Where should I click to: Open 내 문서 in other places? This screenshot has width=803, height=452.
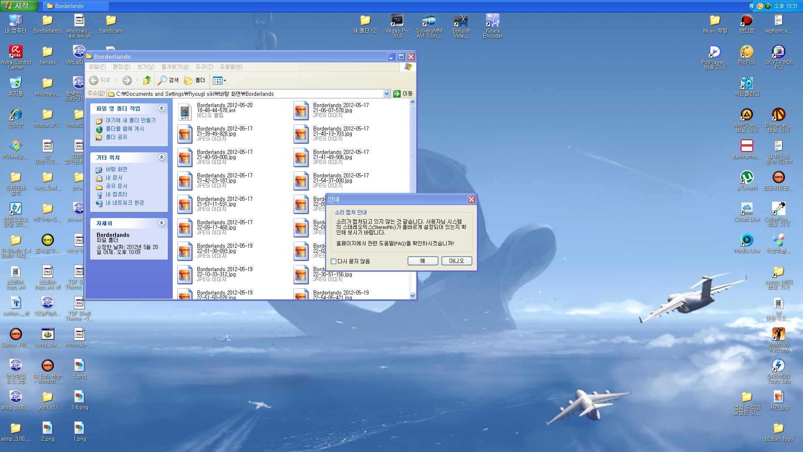point(114,177)
